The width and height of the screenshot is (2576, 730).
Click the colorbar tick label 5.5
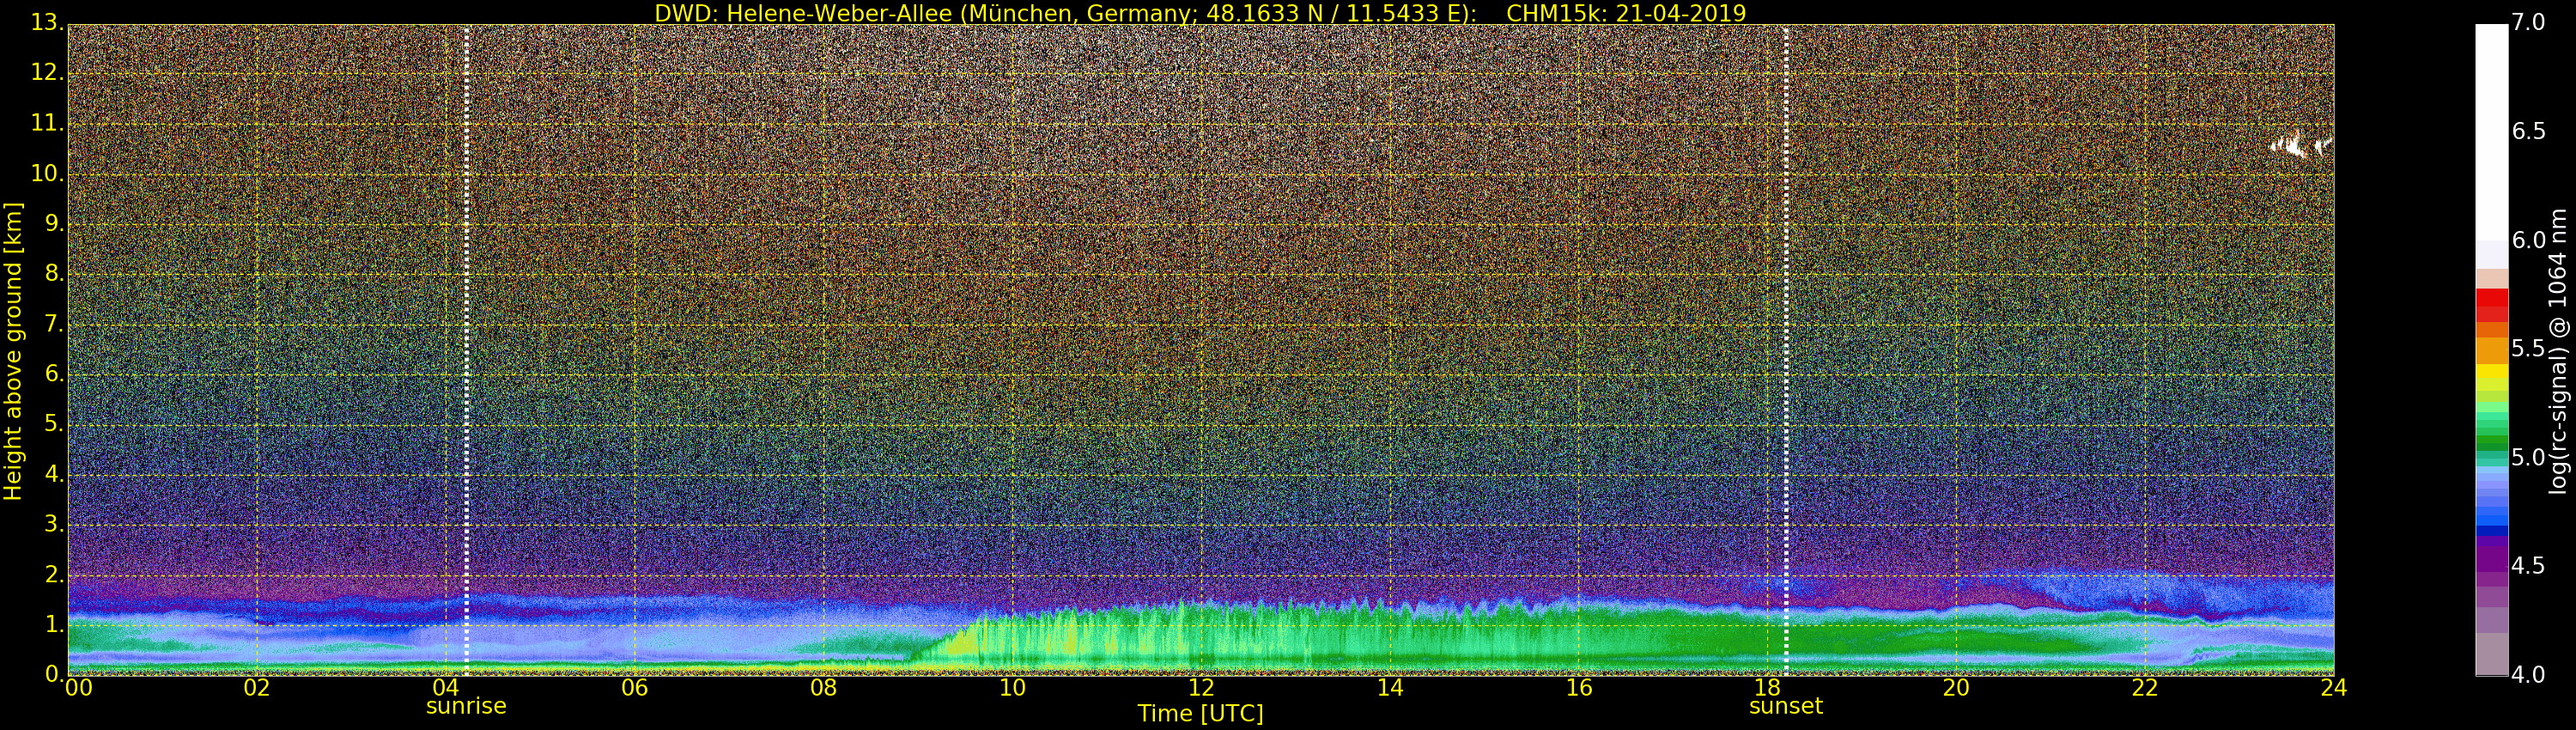click(x=2528, y=349)
